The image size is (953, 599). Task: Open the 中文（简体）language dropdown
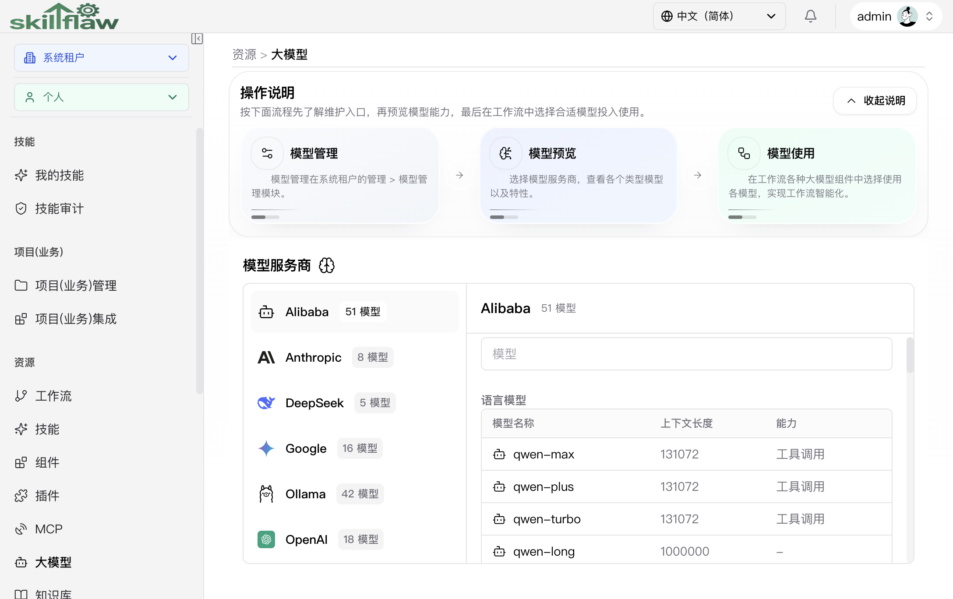click(x=719, y=16)
